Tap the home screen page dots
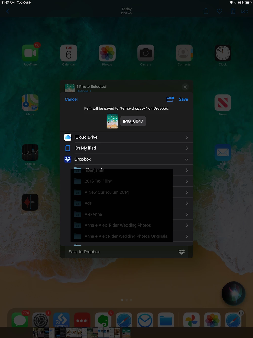Viewport: 253px width, 338px height. click(126, 300)
